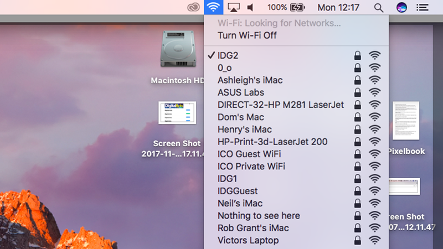
Task: Join IDG1 network
Action: point(296,179)
